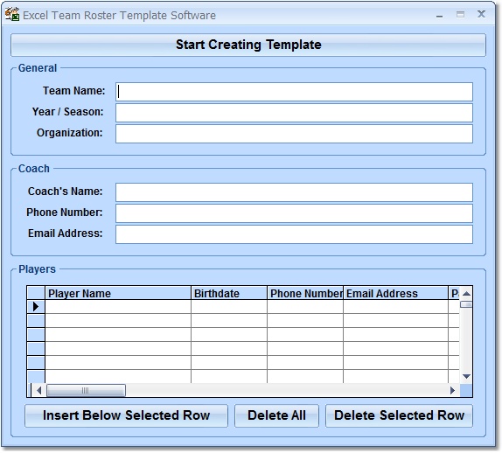Click the Start Creating Template button

tap(248, 45)
